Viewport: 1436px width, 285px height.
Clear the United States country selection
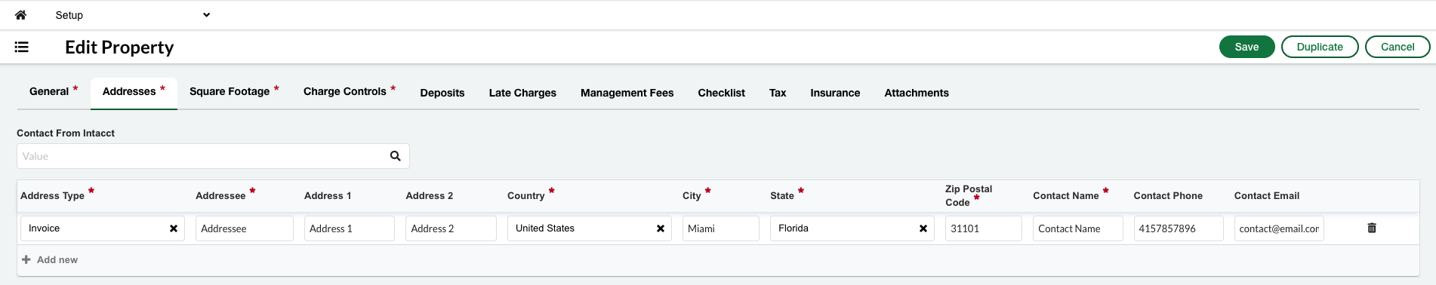tap(661, 228)
